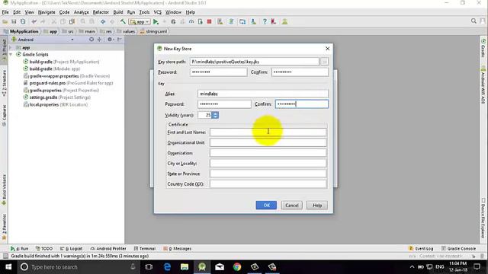Click the Country Code field
Screen dimensions: 488x274
click(x=268, y=184)
